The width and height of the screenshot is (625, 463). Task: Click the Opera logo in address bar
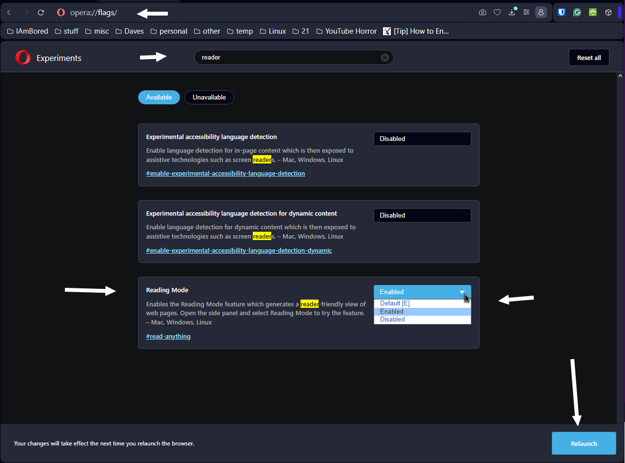(x=61, y=12)
